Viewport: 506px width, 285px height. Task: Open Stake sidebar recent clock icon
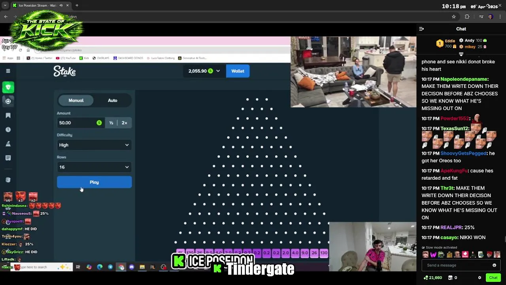coord(8,129)
